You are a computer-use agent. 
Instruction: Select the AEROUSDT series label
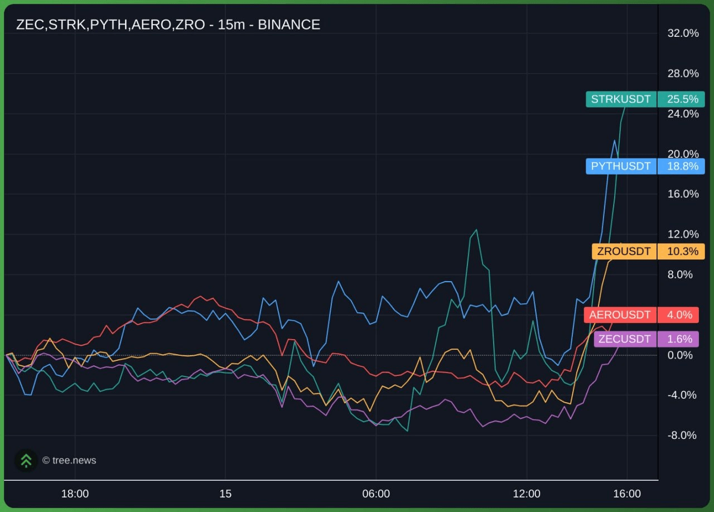[x=620, y=315]
